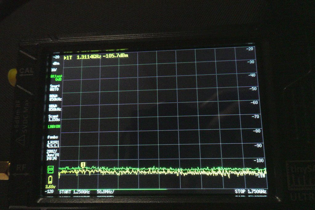Viewport: 315px width, 210px height.
Task: Tap the SD card icon
Action: pyautogui.click(x=50, y=169)
